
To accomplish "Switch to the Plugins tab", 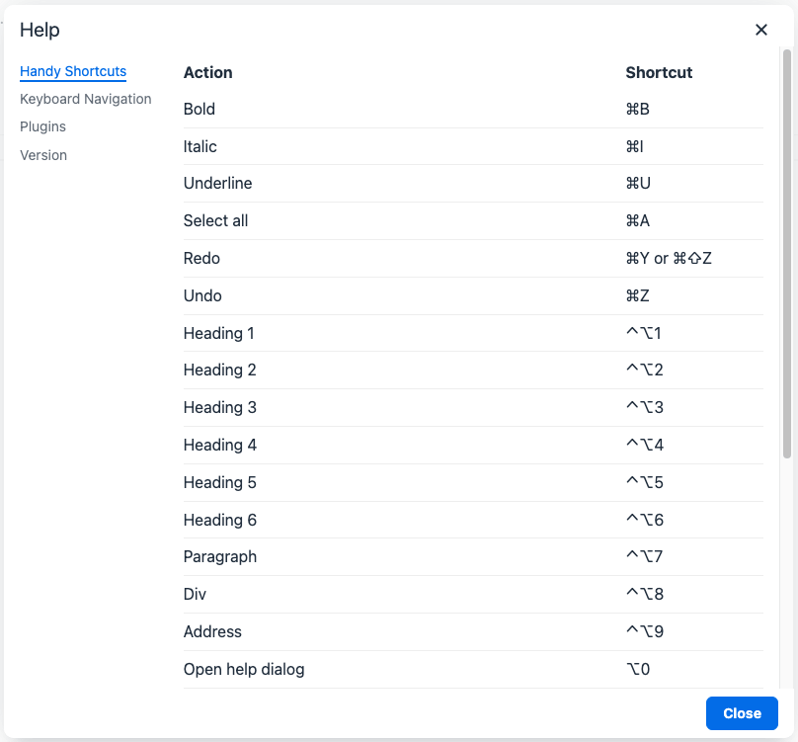I will (43, 126).
